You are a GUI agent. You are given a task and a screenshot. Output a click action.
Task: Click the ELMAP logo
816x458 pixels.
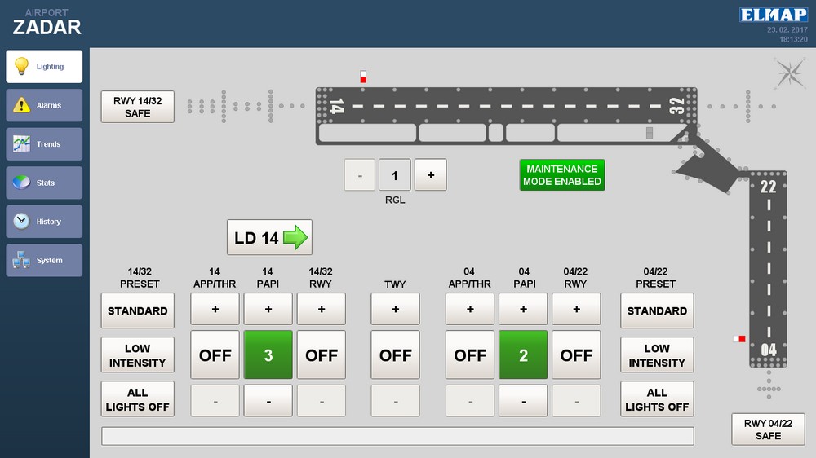coord(773,15)
